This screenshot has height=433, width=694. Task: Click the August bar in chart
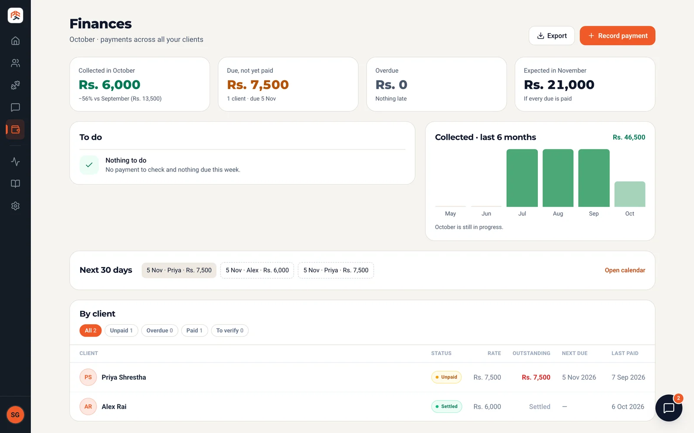pos(558,178)
